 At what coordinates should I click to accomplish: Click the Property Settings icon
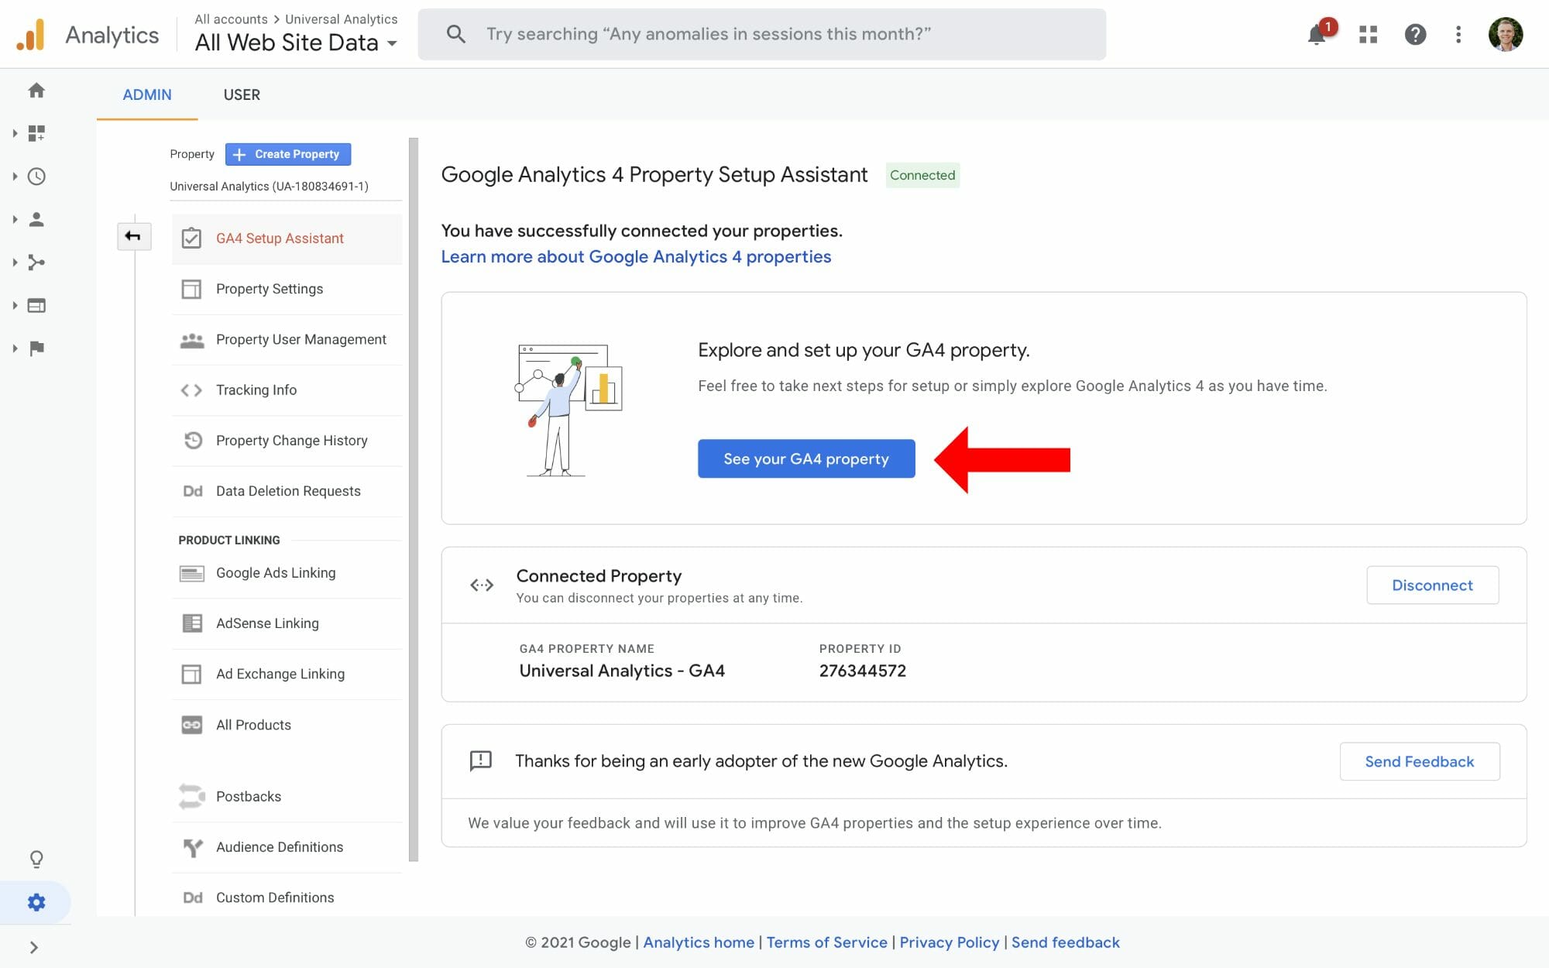coord(191,289)
